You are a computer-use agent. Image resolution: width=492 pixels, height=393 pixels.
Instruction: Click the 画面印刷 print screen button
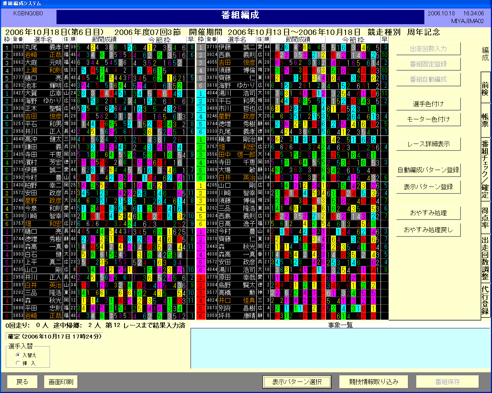[x=61, y=382]
